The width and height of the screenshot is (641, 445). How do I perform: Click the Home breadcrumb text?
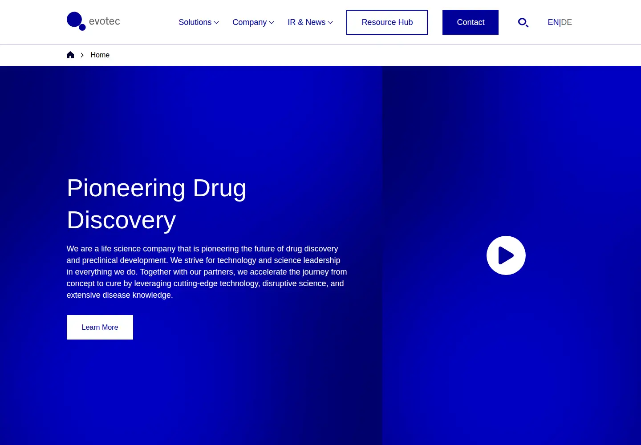coord(100,55)
